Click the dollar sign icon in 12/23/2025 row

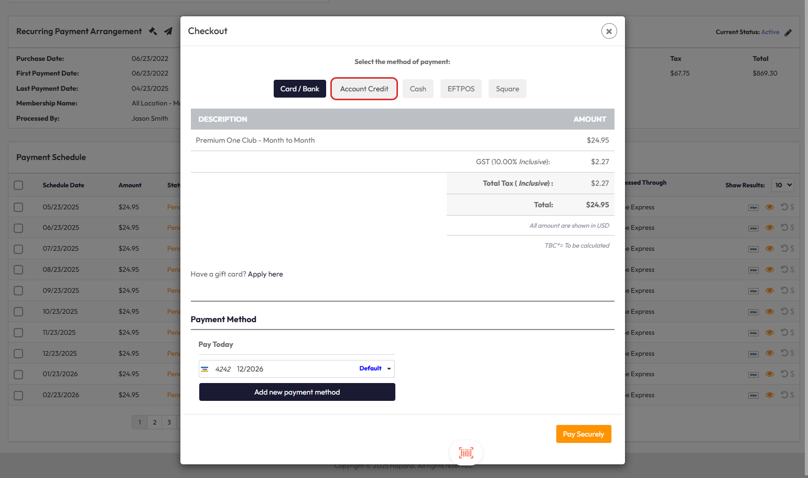(x=792, y=354)
